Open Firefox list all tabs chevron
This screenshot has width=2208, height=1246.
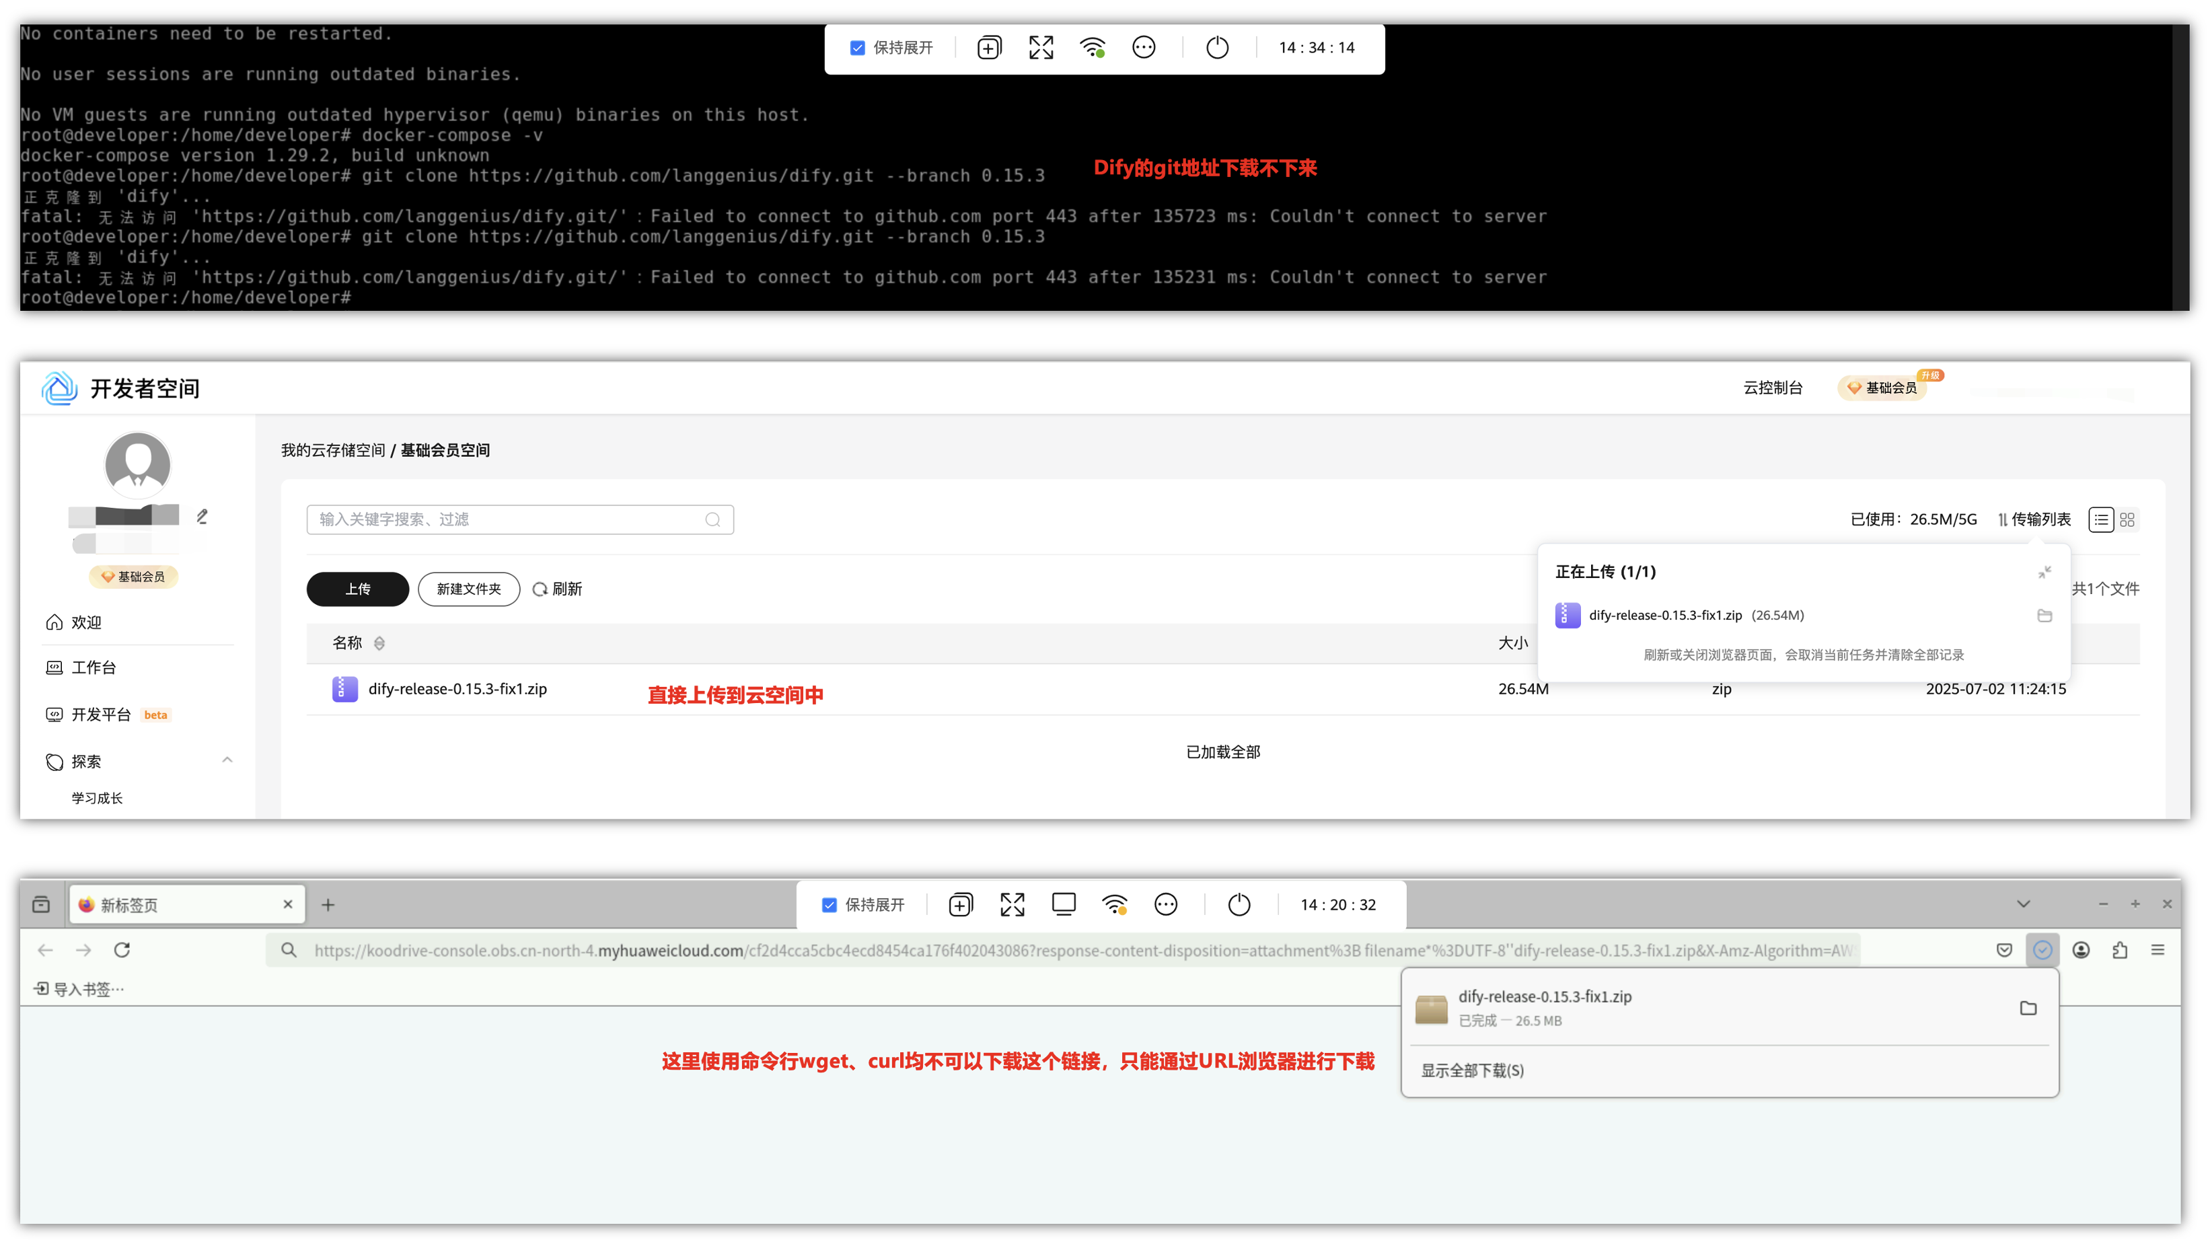click(x=2024, y=904)
